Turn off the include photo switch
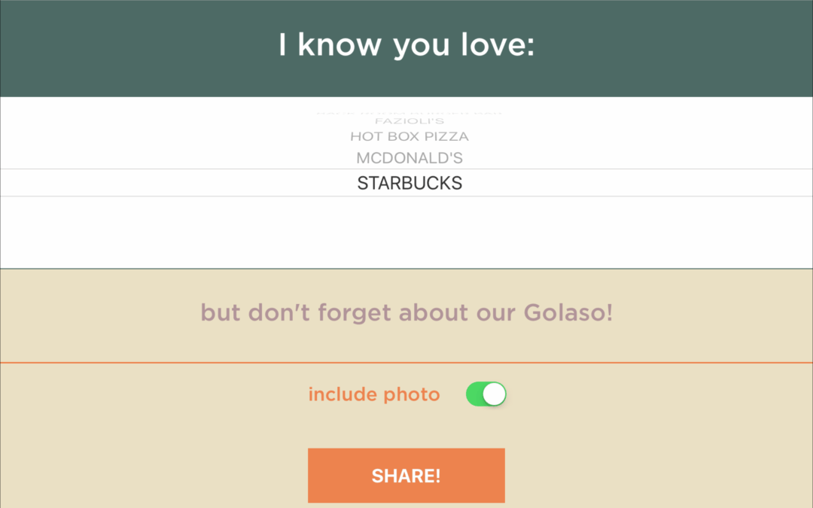 (x=486, y=394)
